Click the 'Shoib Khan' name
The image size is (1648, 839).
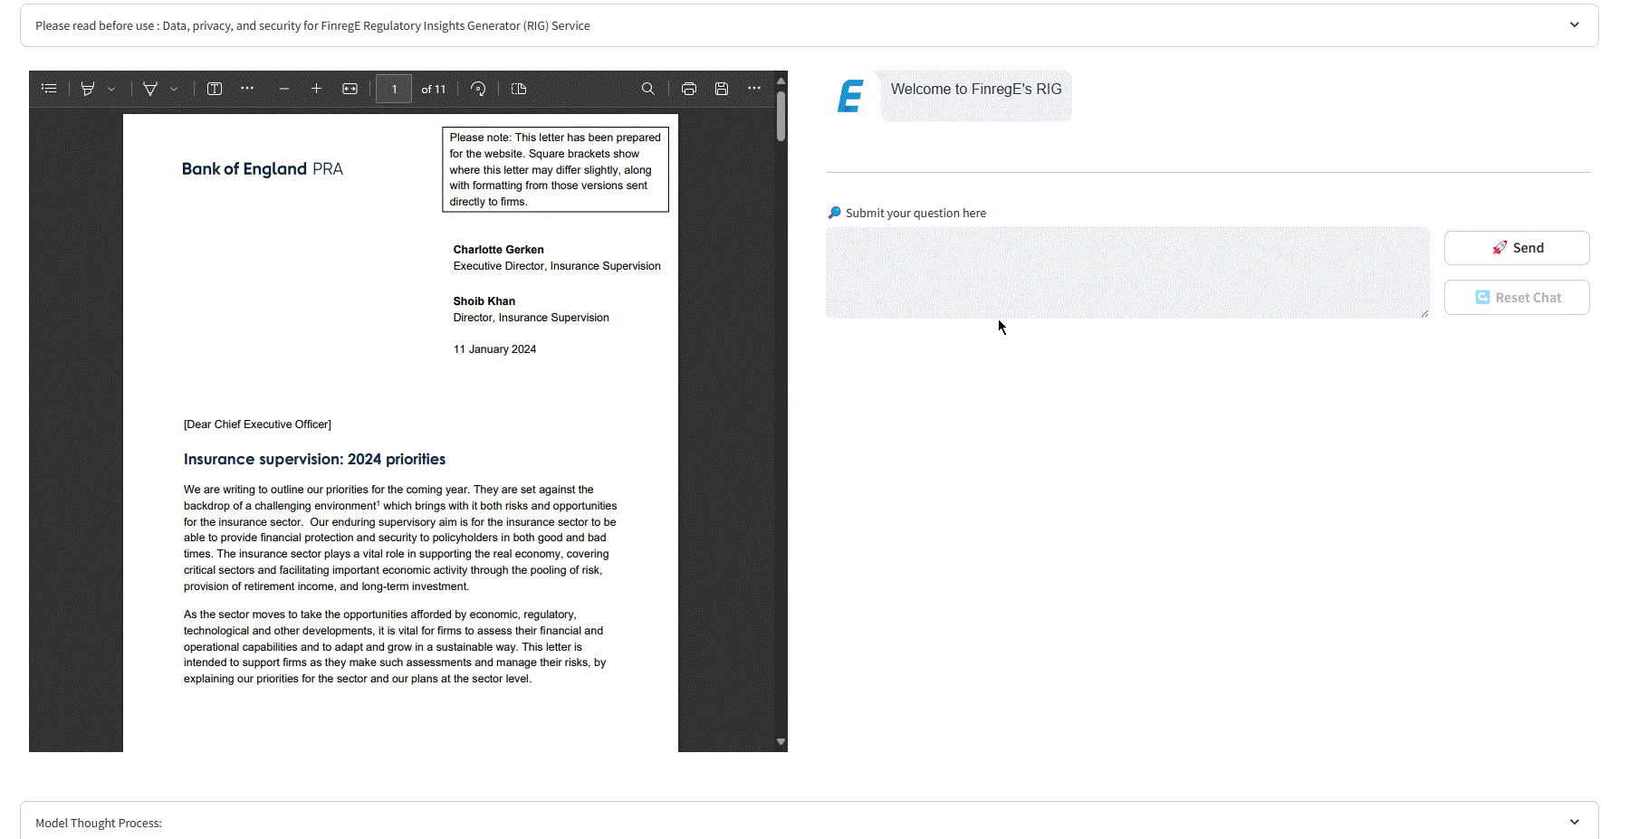(484, 301)
